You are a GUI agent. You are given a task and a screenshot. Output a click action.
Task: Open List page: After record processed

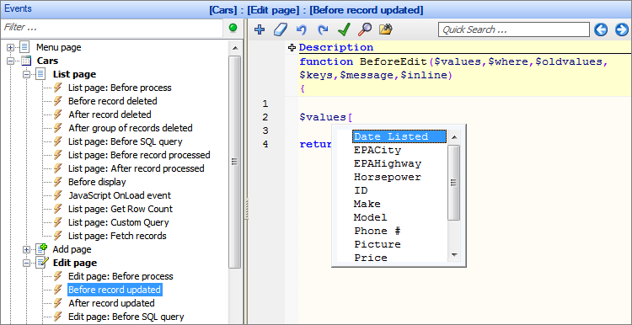point(137,168)
